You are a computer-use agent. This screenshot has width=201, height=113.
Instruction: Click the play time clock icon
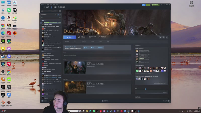click(99, 37)
